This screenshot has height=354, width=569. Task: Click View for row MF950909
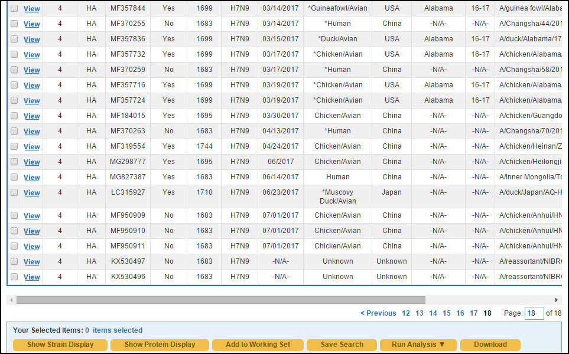pos(31,215)
